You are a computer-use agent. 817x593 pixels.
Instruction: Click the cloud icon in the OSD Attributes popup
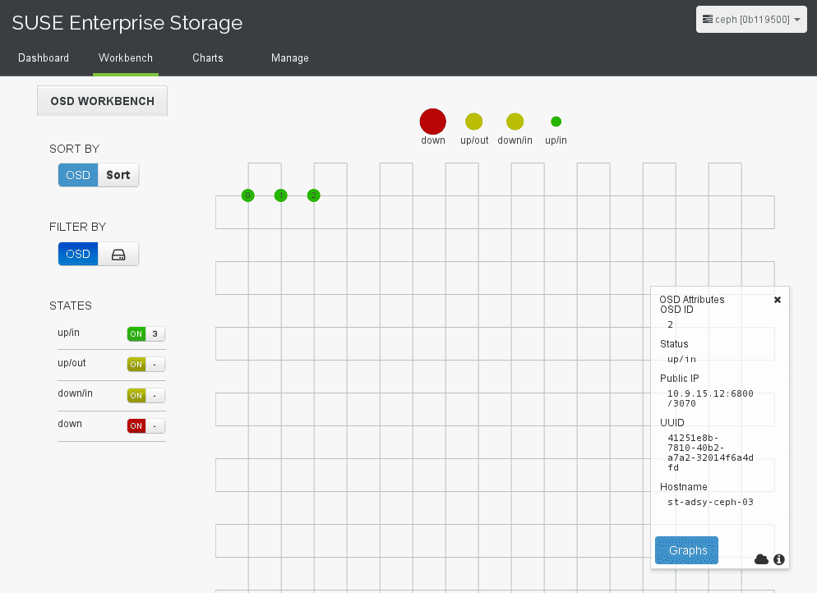760,559
